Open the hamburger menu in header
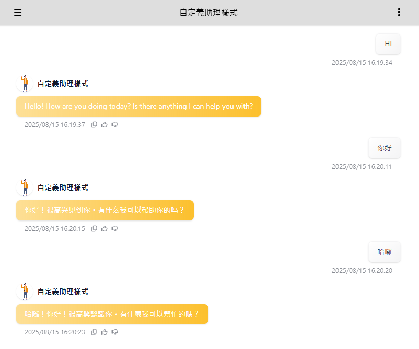 pos(18,13)
